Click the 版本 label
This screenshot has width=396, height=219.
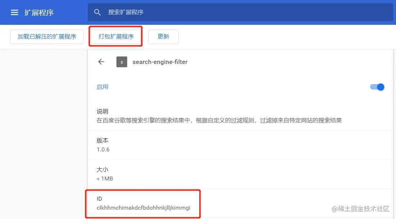(x=102, y=141)
